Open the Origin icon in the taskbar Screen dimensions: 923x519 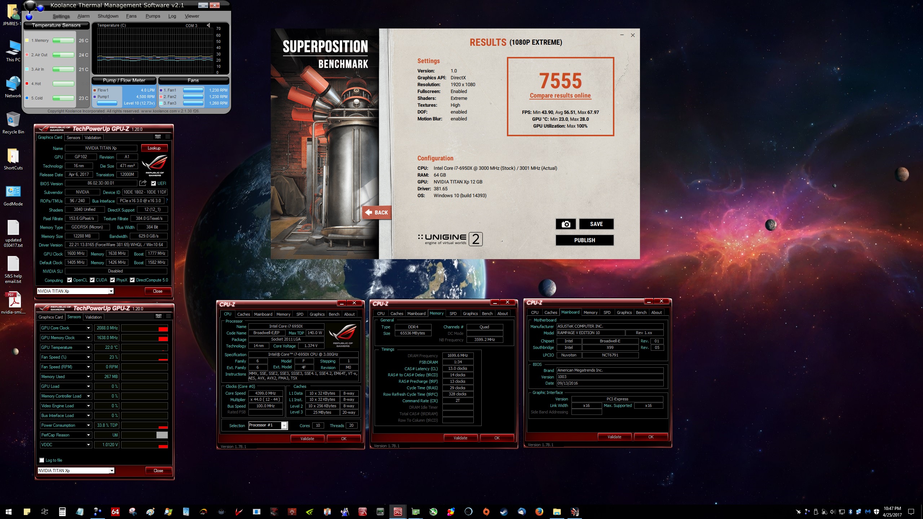point(486,511)
